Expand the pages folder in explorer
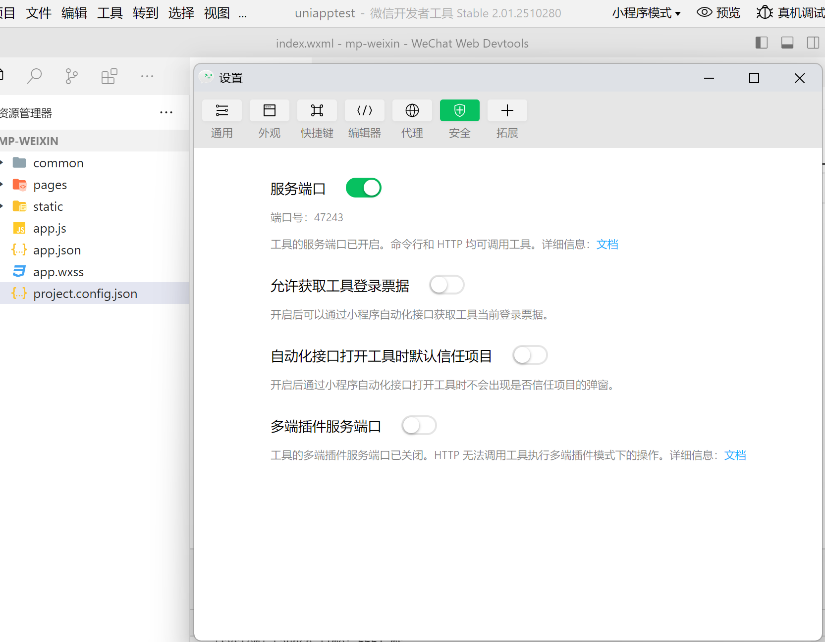 coord(50,185)
